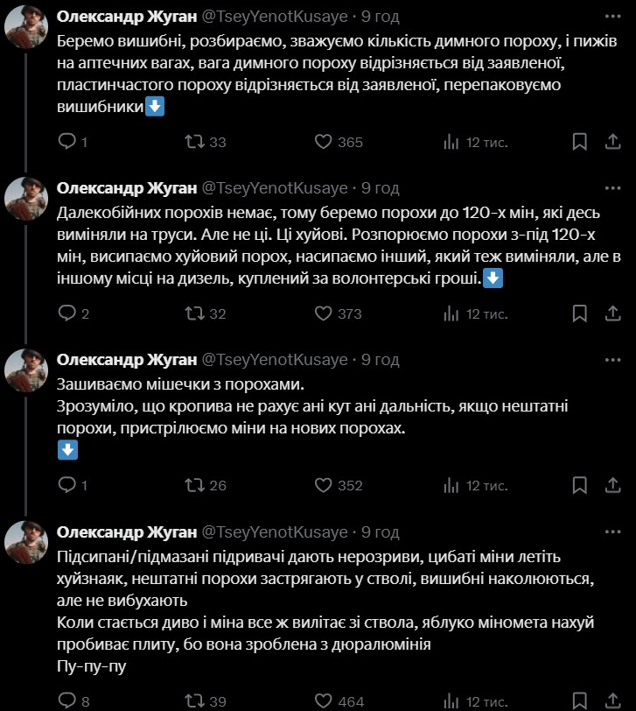Click the author avatar on the second tweet
The image size is (636, 711).
click(27, 198)
